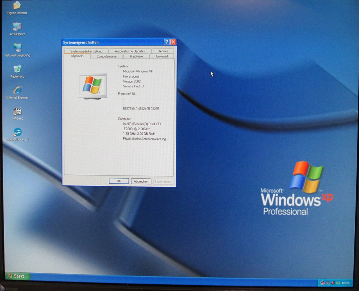
Task: Open the Hardware tab
Action: click(x=136, y=56)
